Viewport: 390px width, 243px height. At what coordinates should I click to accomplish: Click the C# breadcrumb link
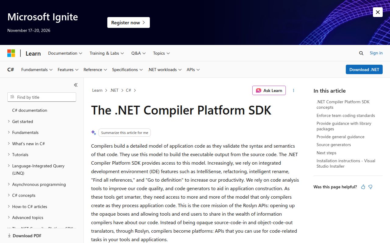point(128,90)
